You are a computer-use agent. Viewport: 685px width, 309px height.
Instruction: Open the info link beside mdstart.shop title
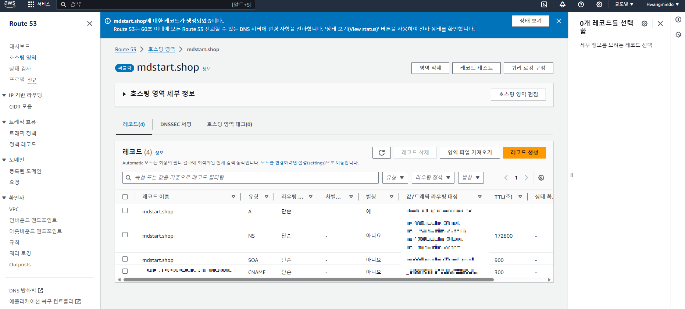pyautogui.click(x=207, y=69)
